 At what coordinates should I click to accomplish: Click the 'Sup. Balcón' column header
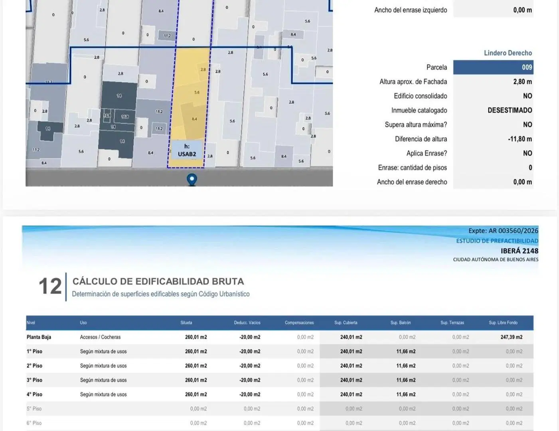[x=401, y=323]
